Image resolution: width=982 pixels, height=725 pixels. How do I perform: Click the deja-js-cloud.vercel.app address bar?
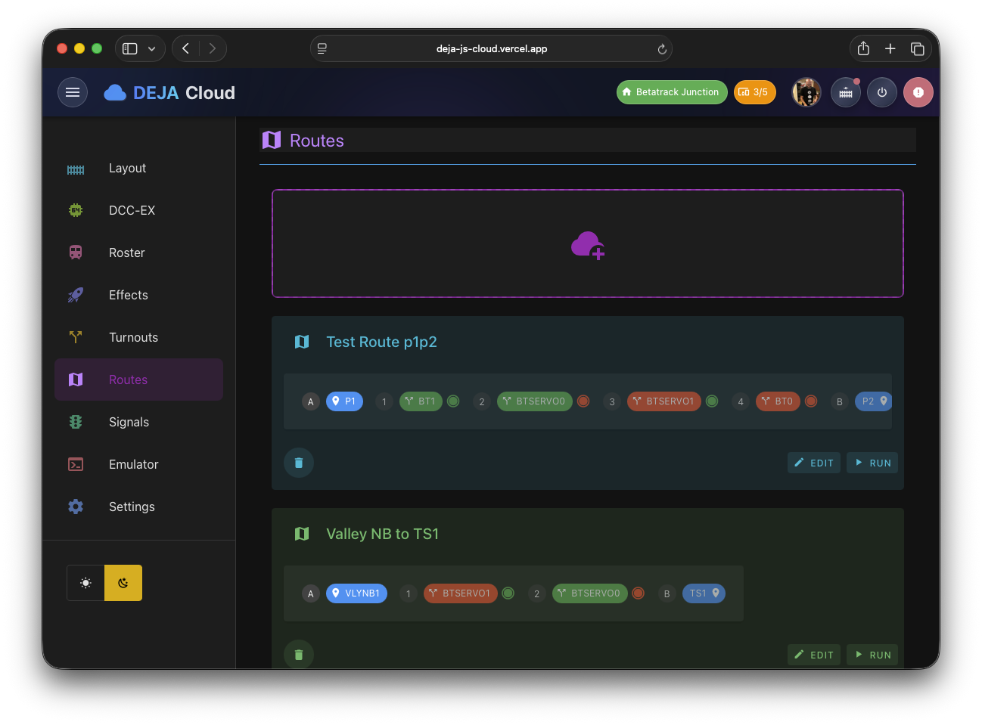492,48
